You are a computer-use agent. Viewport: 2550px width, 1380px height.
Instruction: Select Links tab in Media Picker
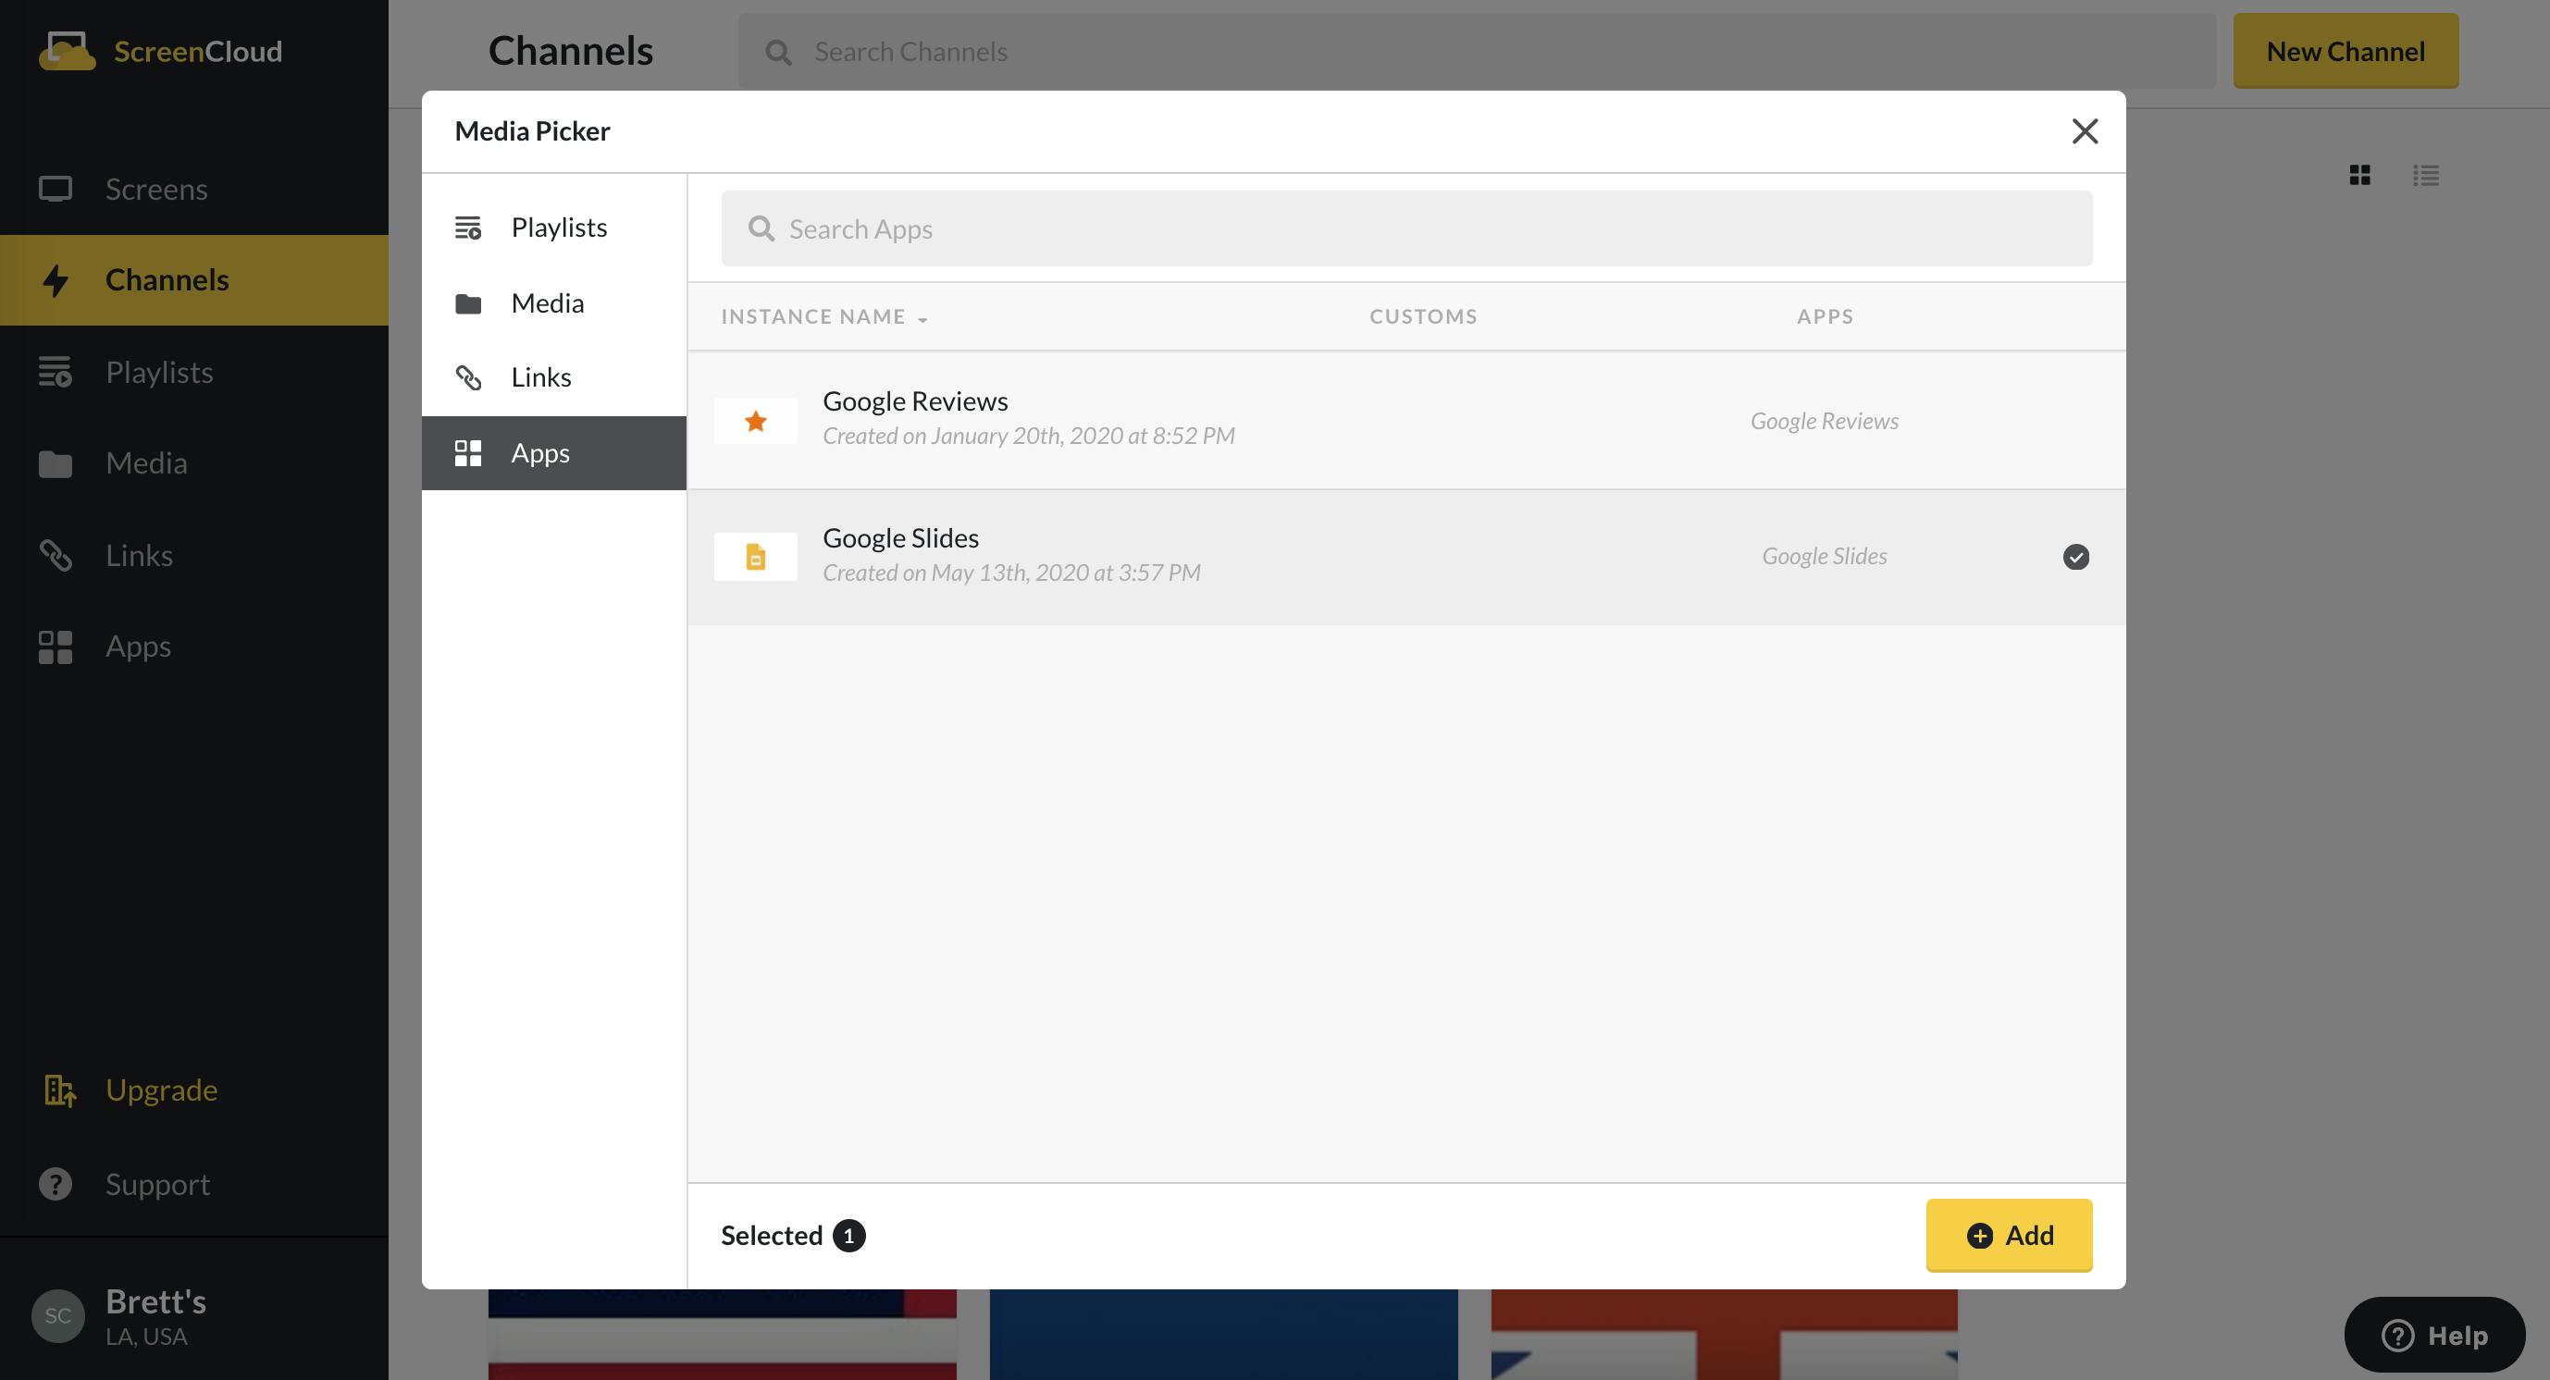tap(554, 376)
